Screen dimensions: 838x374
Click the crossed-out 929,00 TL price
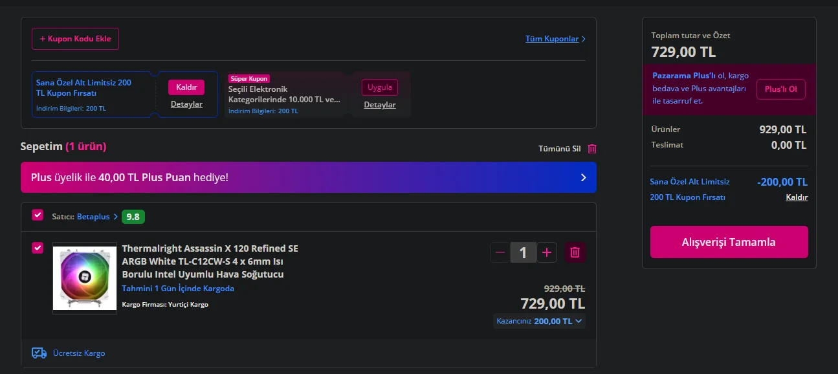coord(564,289)
